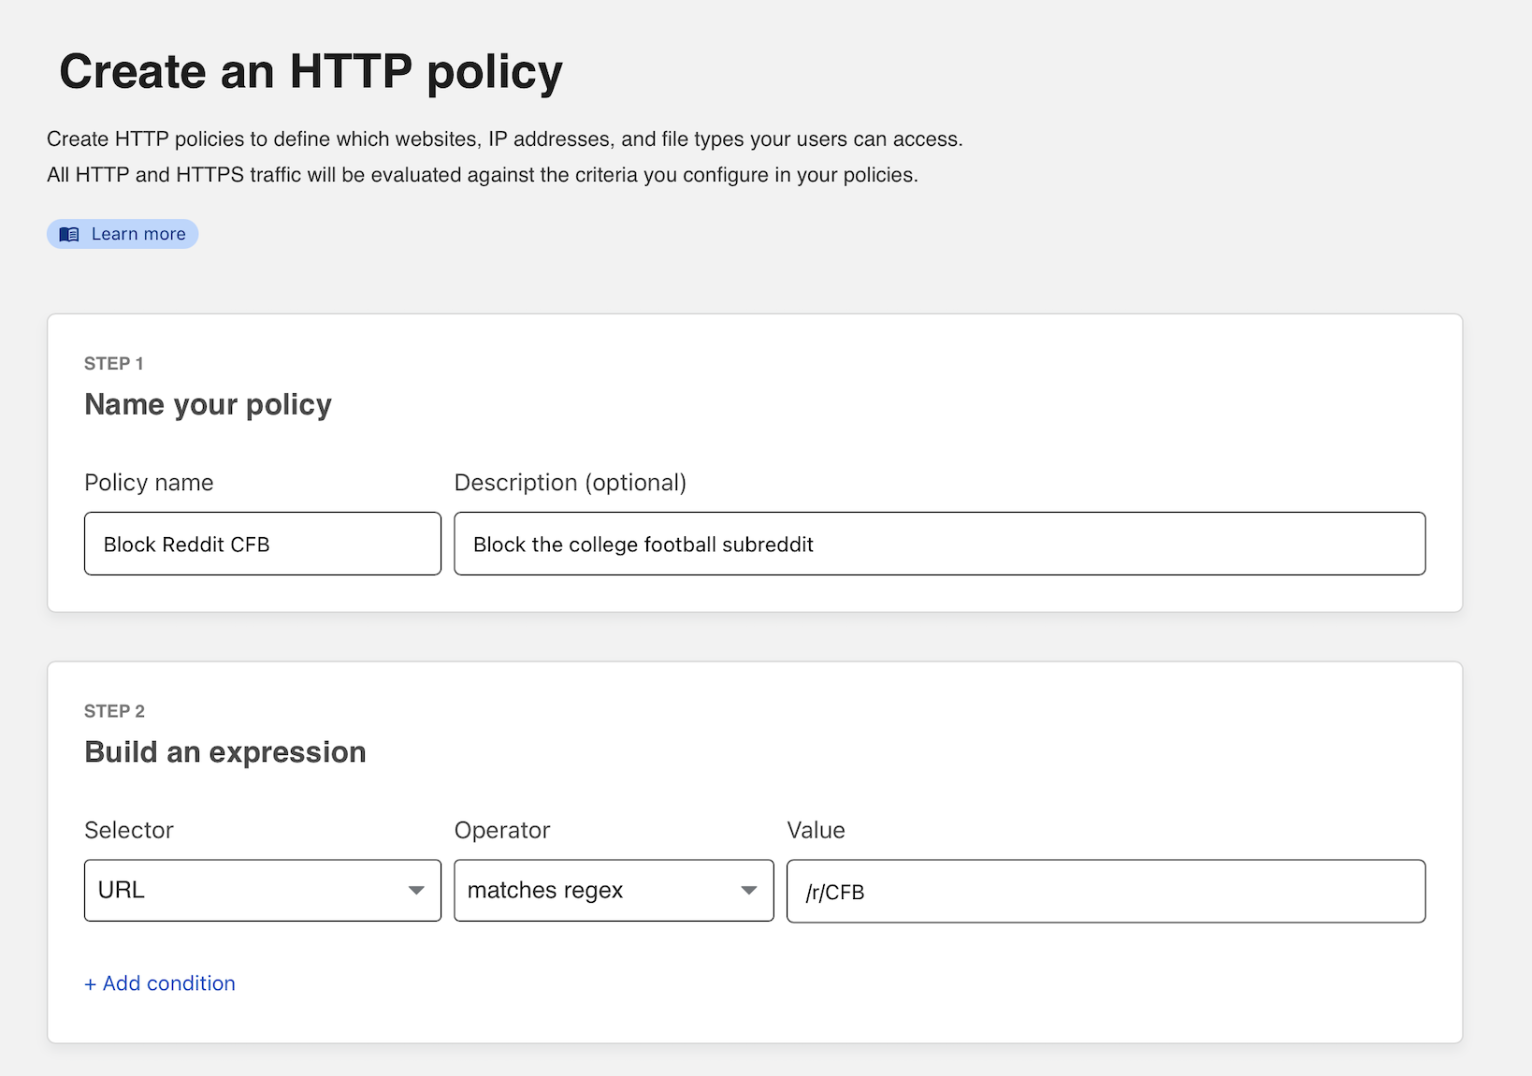This screenshot has width=1532, height=1076.
Task: Click the STEP 2 label
Action: [113, 710]
